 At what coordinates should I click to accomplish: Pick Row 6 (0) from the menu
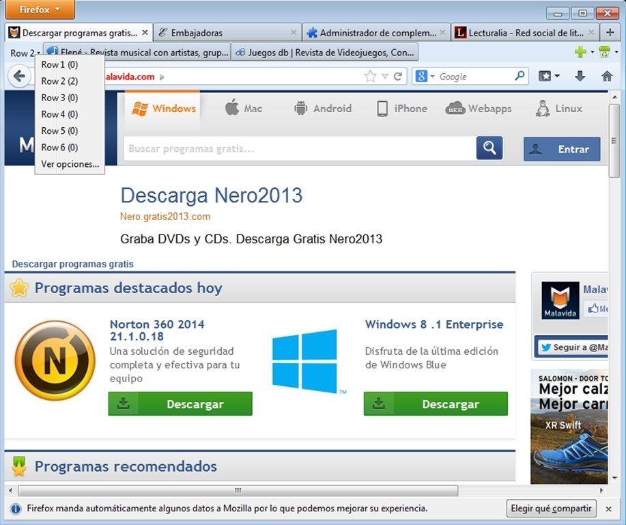(x=70, y=148)
